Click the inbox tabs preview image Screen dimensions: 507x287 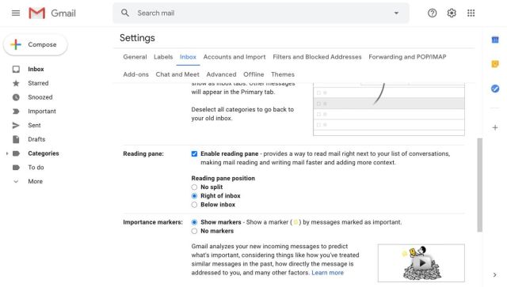pyautogui.click(x=389, y=109)
